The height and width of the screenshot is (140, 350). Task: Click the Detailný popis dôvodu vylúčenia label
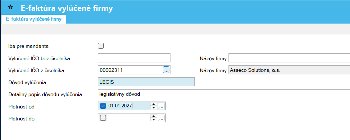(45, 95)
